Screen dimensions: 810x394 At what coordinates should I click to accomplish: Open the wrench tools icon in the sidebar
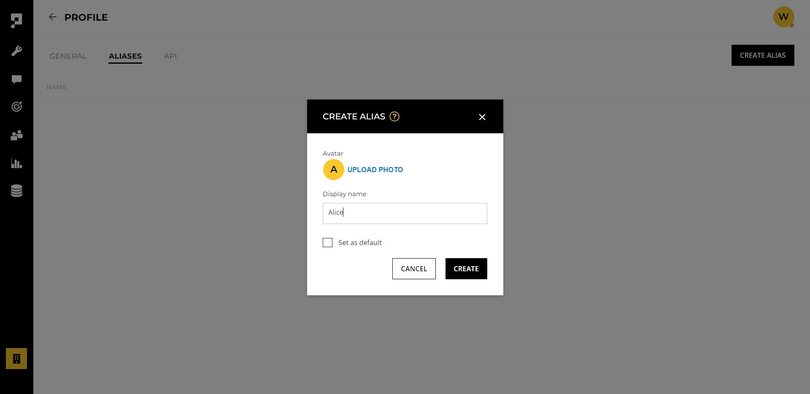[x=16, y=51]
